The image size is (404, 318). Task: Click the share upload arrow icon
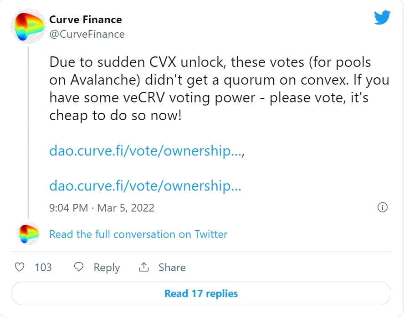click(144, 267)
